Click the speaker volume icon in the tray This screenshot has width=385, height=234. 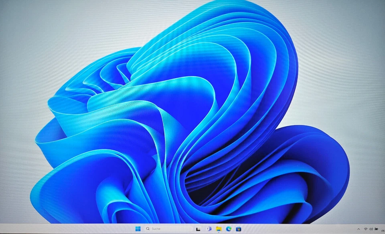click(370, 229)
